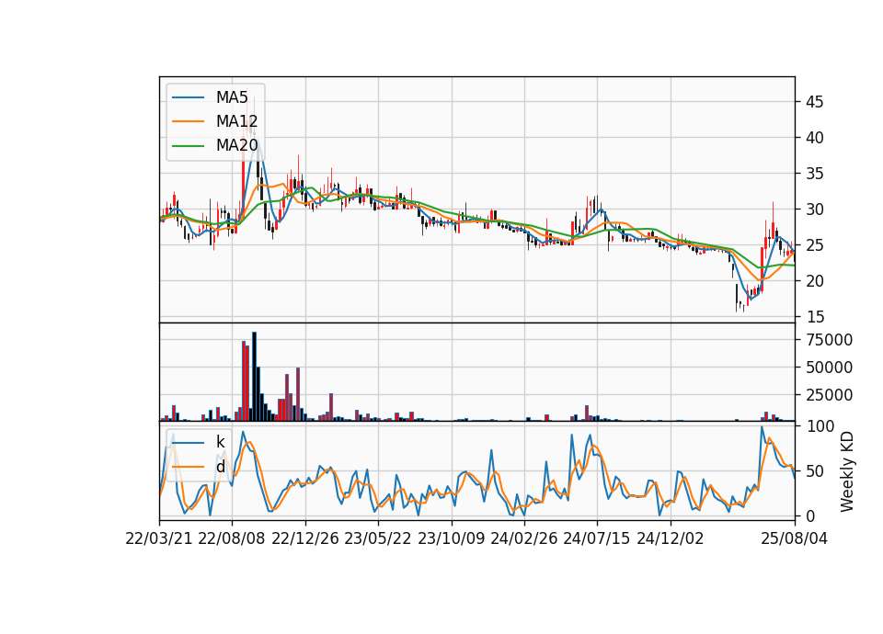
Task: Click the MA12 legend label
Action: click(x=236, y=121)
